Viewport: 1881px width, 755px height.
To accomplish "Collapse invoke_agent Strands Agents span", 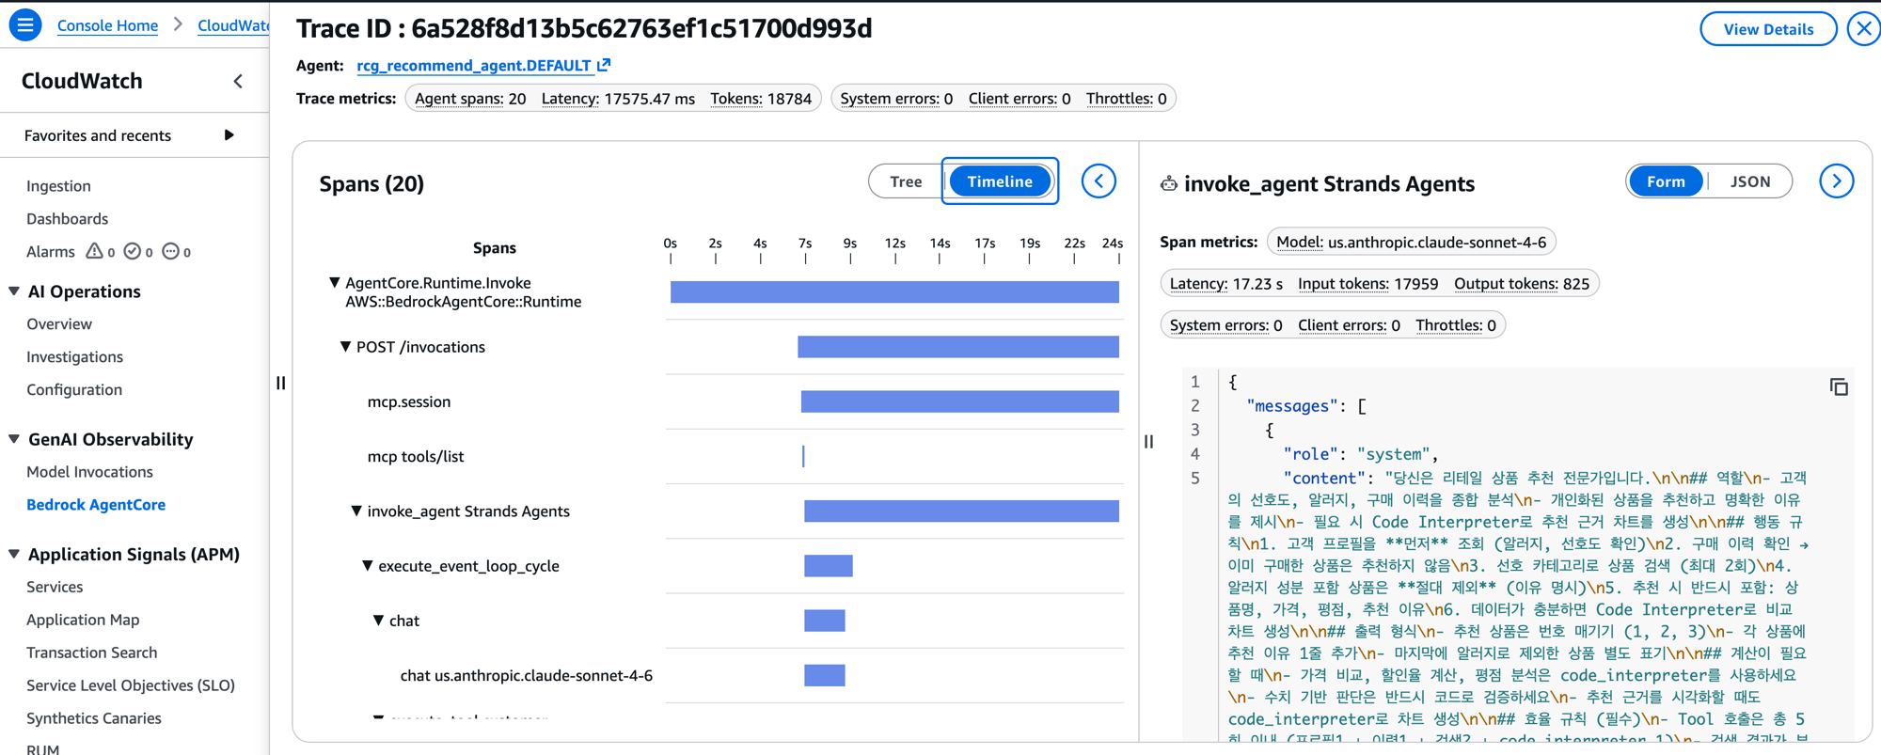I will pos(356,511).
